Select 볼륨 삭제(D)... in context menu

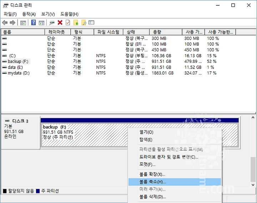click(x=175, y=197)
